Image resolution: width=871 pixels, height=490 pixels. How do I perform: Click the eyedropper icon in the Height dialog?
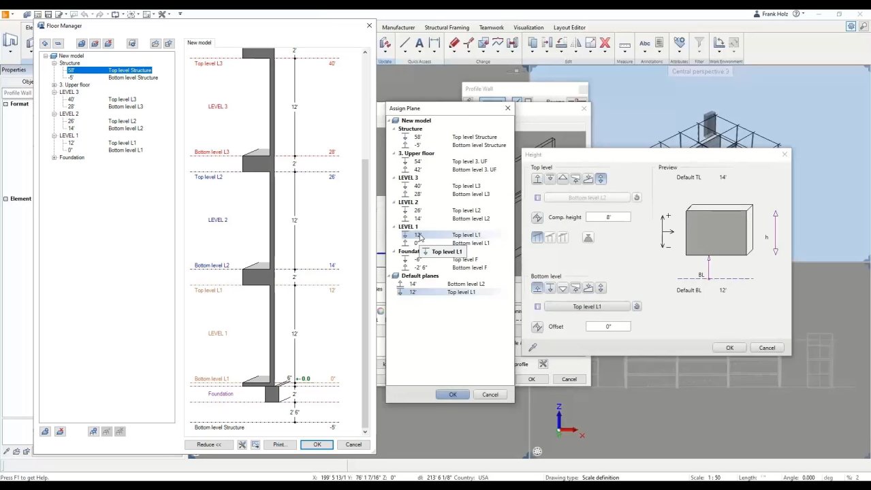[x=533, y=347]
